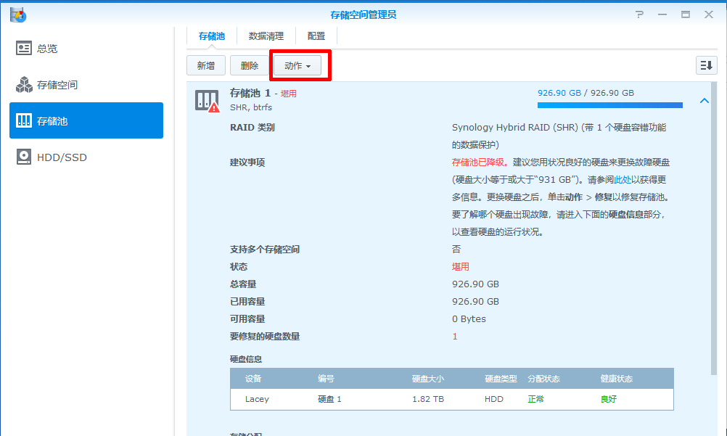Switch to the 数据清理 tab
The height and width of the screenshot is (436, 727).
[266, 36]
